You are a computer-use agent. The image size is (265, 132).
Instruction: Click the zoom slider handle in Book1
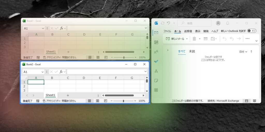124,57
